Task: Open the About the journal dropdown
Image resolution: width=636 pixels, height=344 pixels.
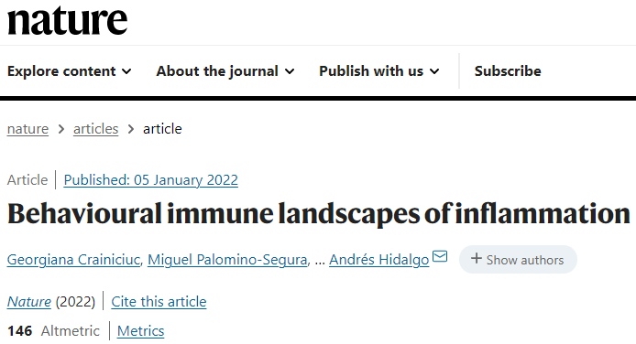Action: (225, 71)
